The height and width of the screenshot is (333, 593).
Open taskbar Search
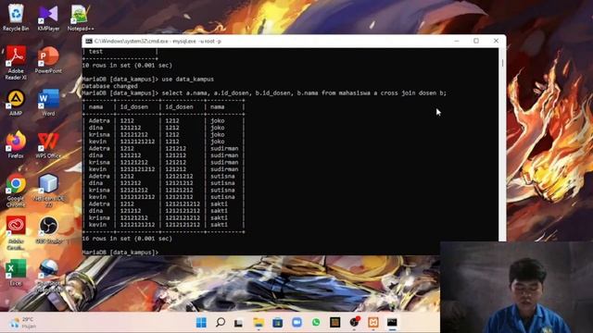pyautogui.click(x=221, y=323)
